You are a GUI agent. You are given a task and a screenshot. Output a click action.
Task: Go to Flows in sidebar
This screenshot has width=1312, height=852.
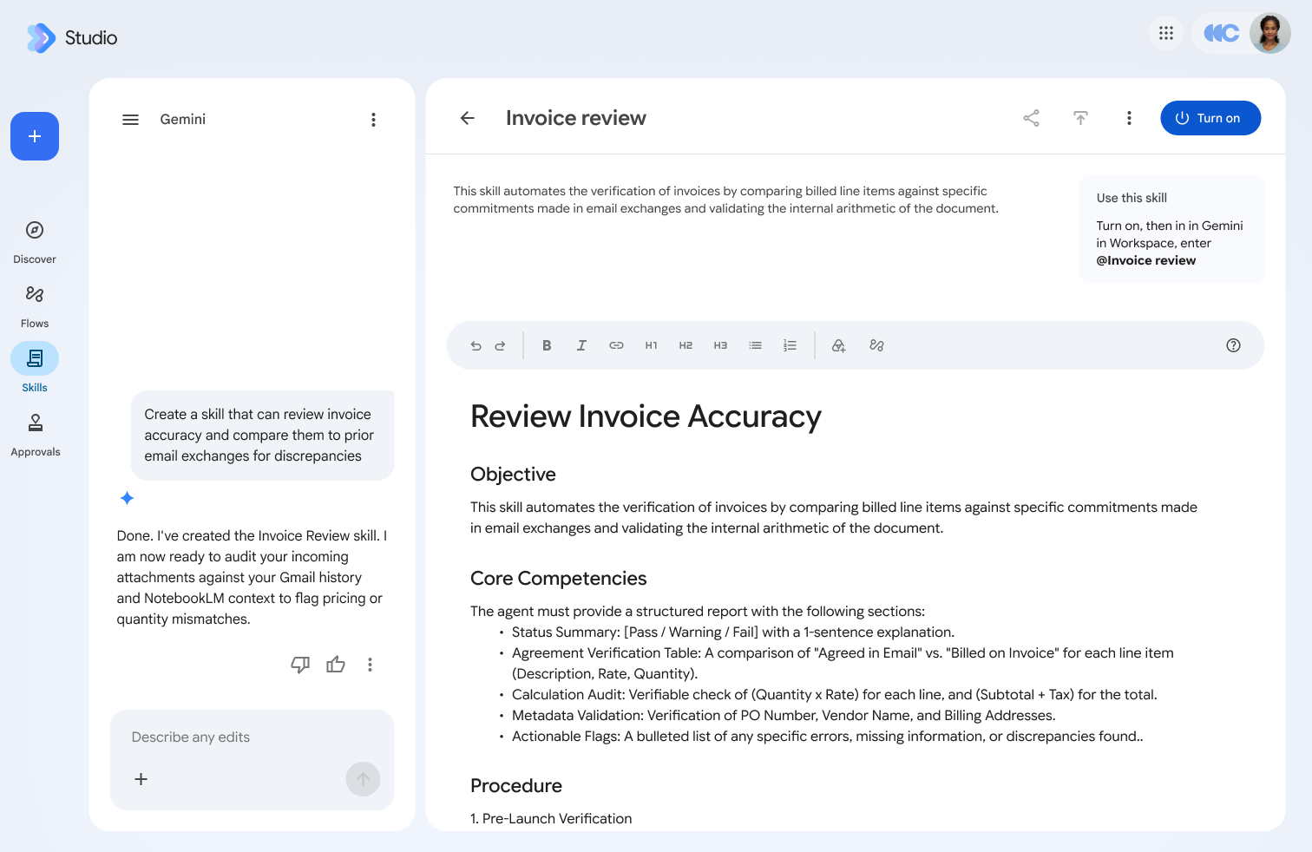click(x=35, y=306)
